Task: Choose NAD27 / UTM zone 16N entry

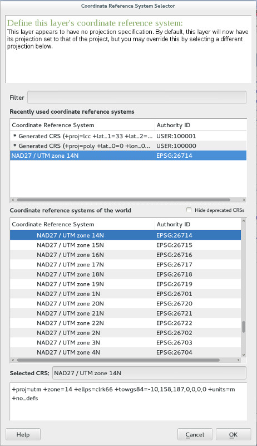Action: click(x=125, y=255)
